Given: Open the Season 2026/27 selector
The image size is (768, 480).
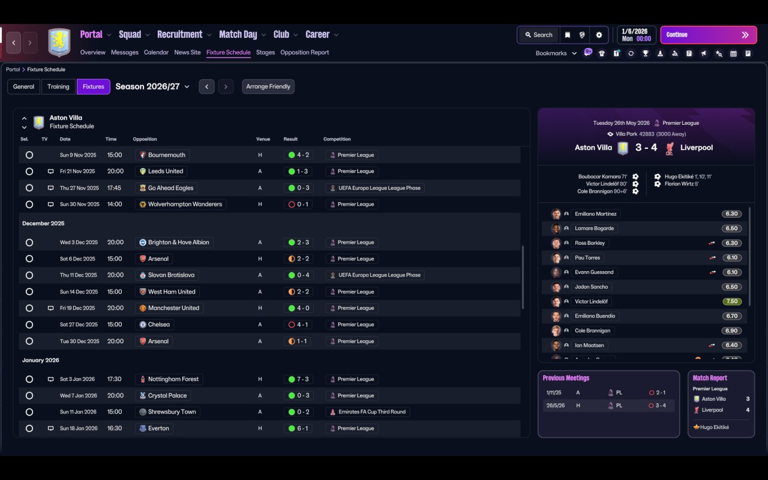Looking at the screenshot, I should (x=152, y=86).
